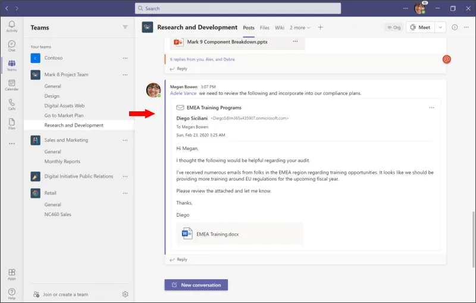The image size is (476, 303).
Task: Click the filter teams icon
Action: click(125, 27)
